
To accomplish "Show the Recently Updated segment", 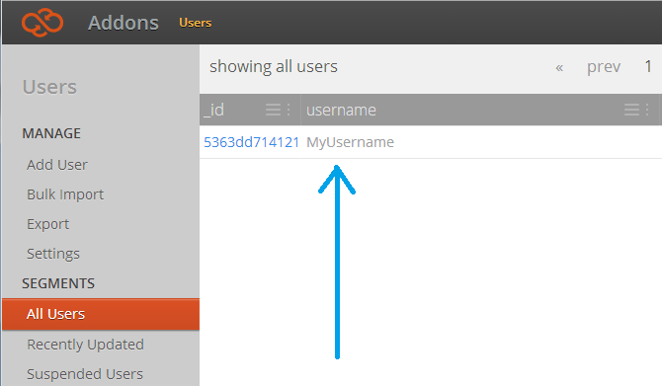I will tap(85, 345).
